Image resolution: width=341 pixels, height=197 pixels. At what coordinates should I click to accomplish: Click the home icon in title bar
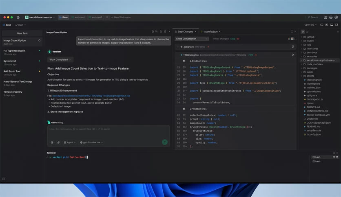(x=18, y=18)
